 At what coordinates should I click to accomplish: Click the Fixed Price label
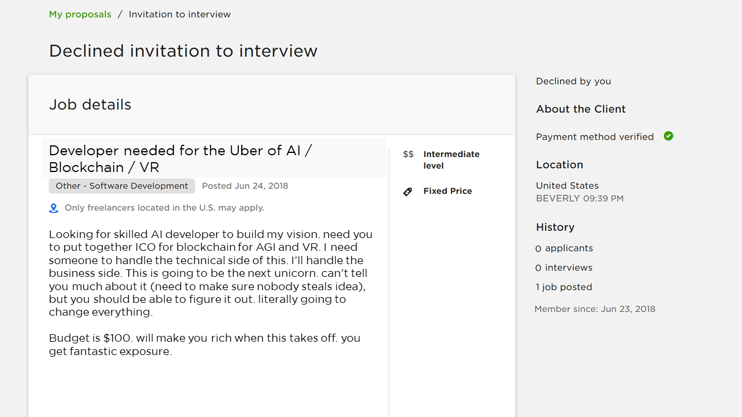pyautogui.click(x=448, y=191)
